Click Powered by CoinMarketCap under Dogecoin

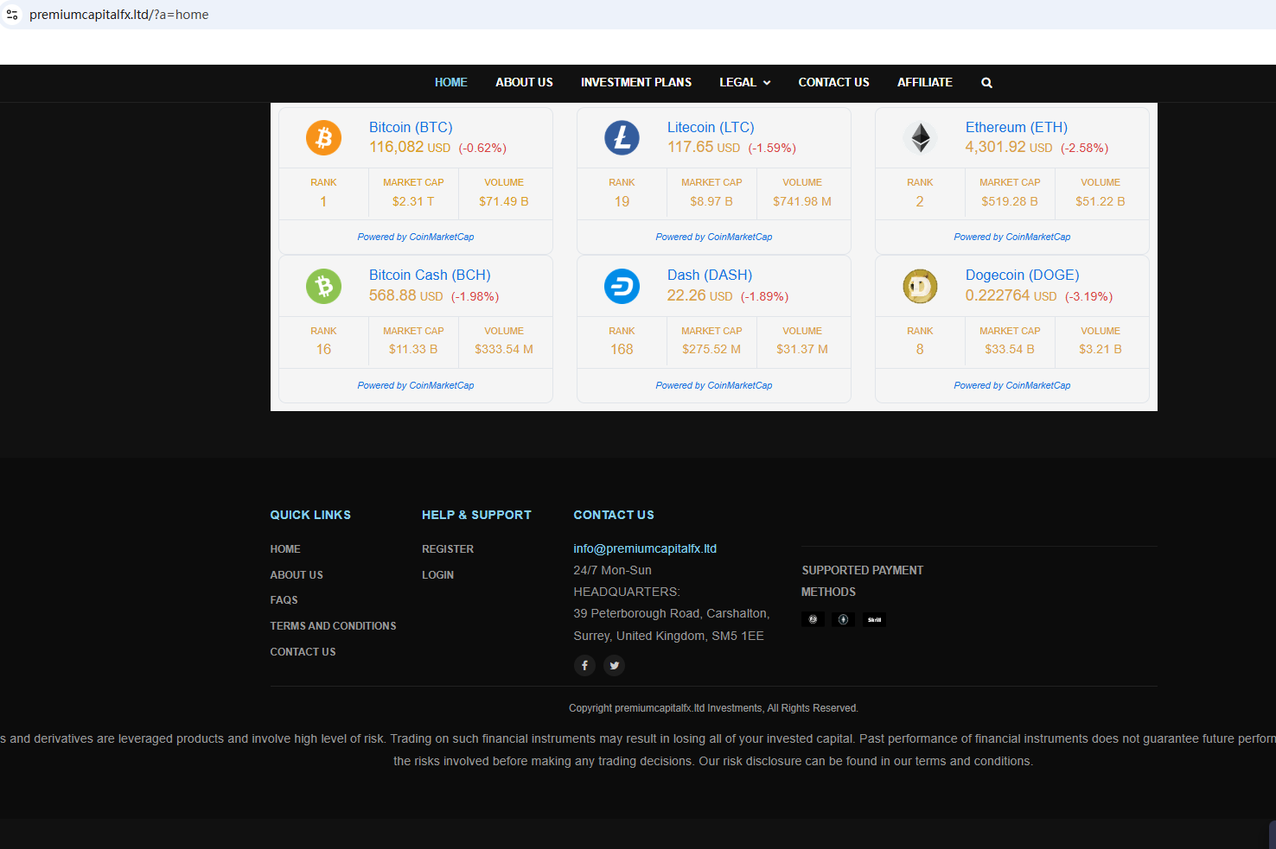coord(1011,385)
